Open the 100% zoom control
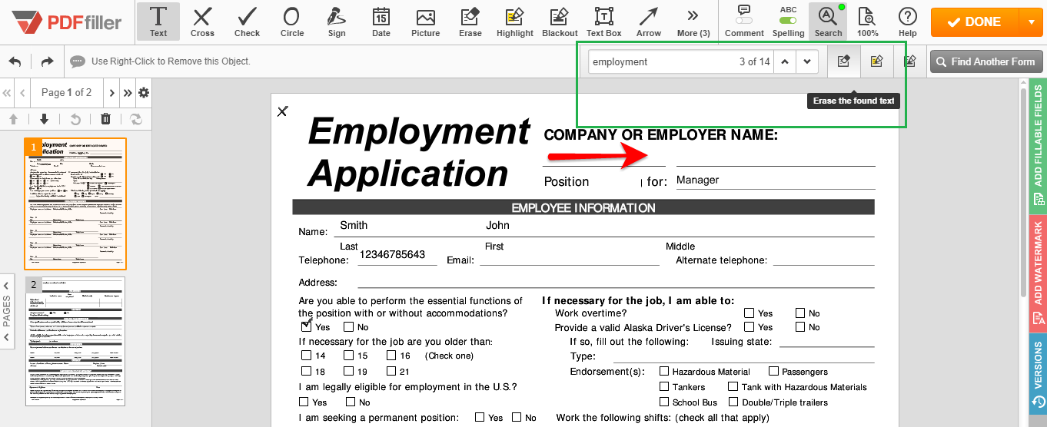Screen dimensions: 1047x427 tap(867, 22)
